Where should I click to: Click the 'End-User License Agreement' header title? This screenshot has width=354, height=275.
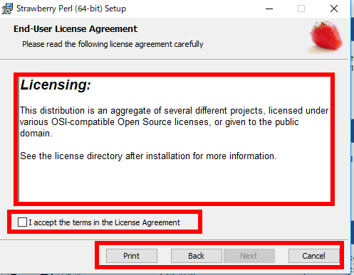click(x=76, y=29)
